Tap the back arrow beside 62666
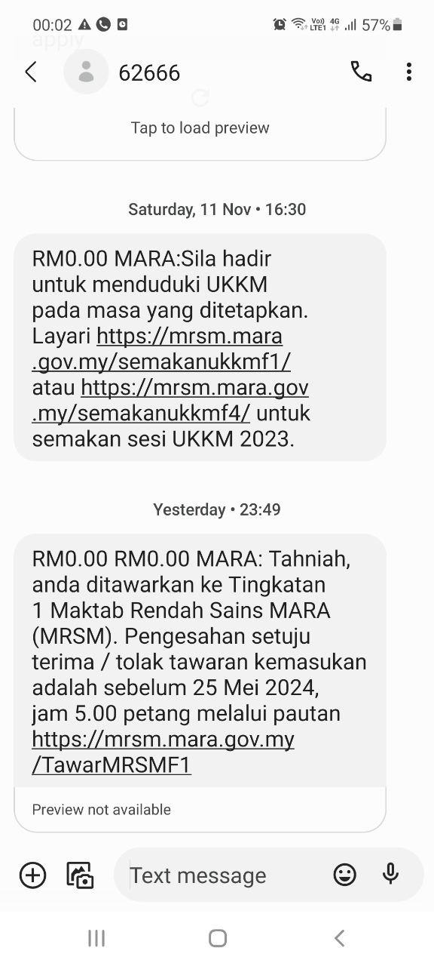Screen dimensions: 434x966 (31, 72)
